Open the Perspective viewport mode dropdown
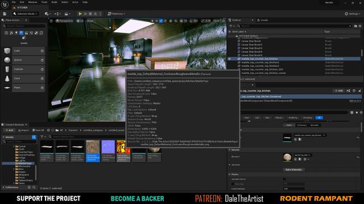The width and height of the screenshot is (364, 204). [x=64, y=21]
